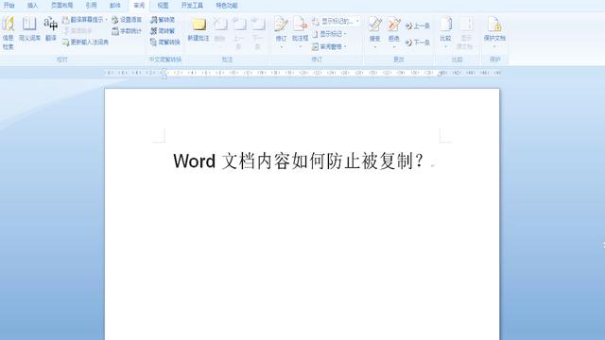Click the translation screen tip (翻译屏幕提示) icon
The height and width of the screenshot is (340, 605).
[x=66, y=20]
